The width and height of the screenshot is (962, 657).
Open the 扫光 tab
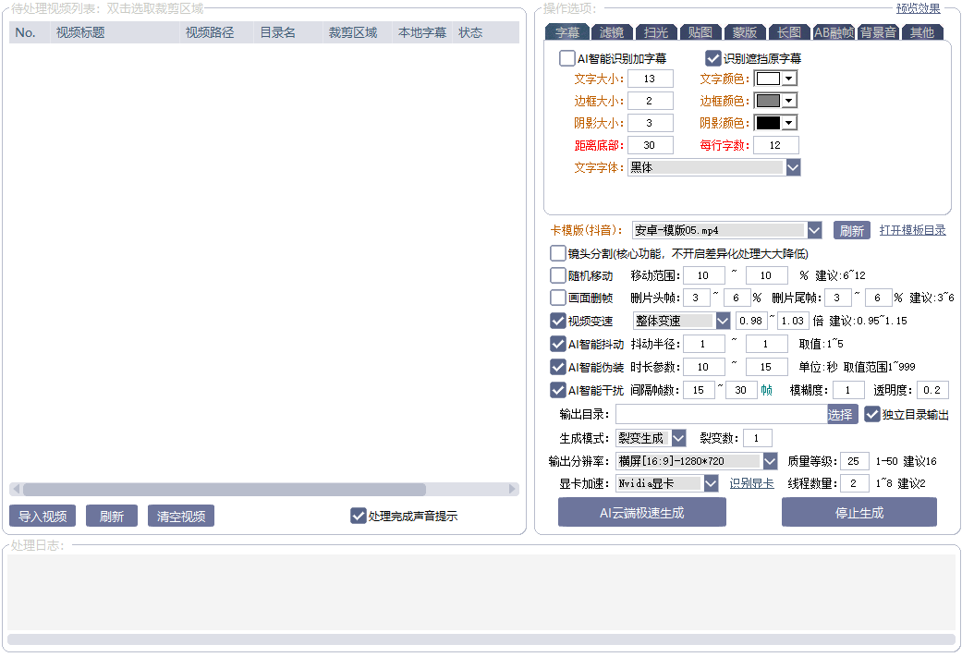click(x=656, y=32)
